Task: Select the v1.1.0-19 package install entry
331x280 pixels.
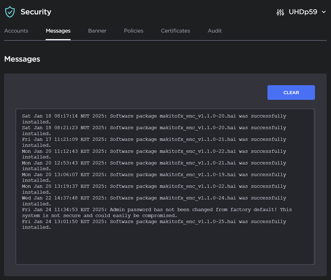Action: [154, 177]
